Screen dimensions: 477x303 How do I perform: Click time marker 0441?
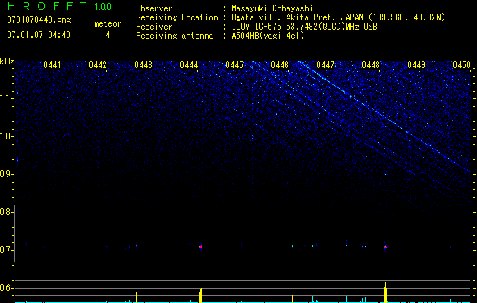pyautogui.click(x=52, y=65)
